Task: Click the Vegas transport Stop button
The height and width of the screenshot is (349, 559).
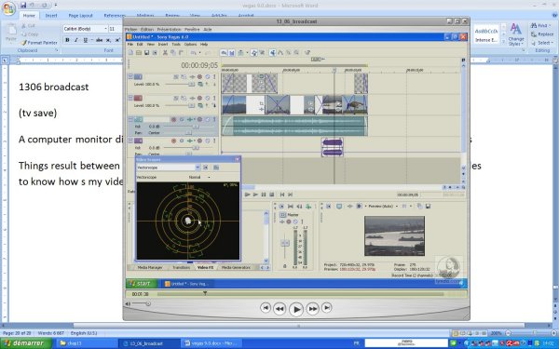Action: (x=272, y=195)
